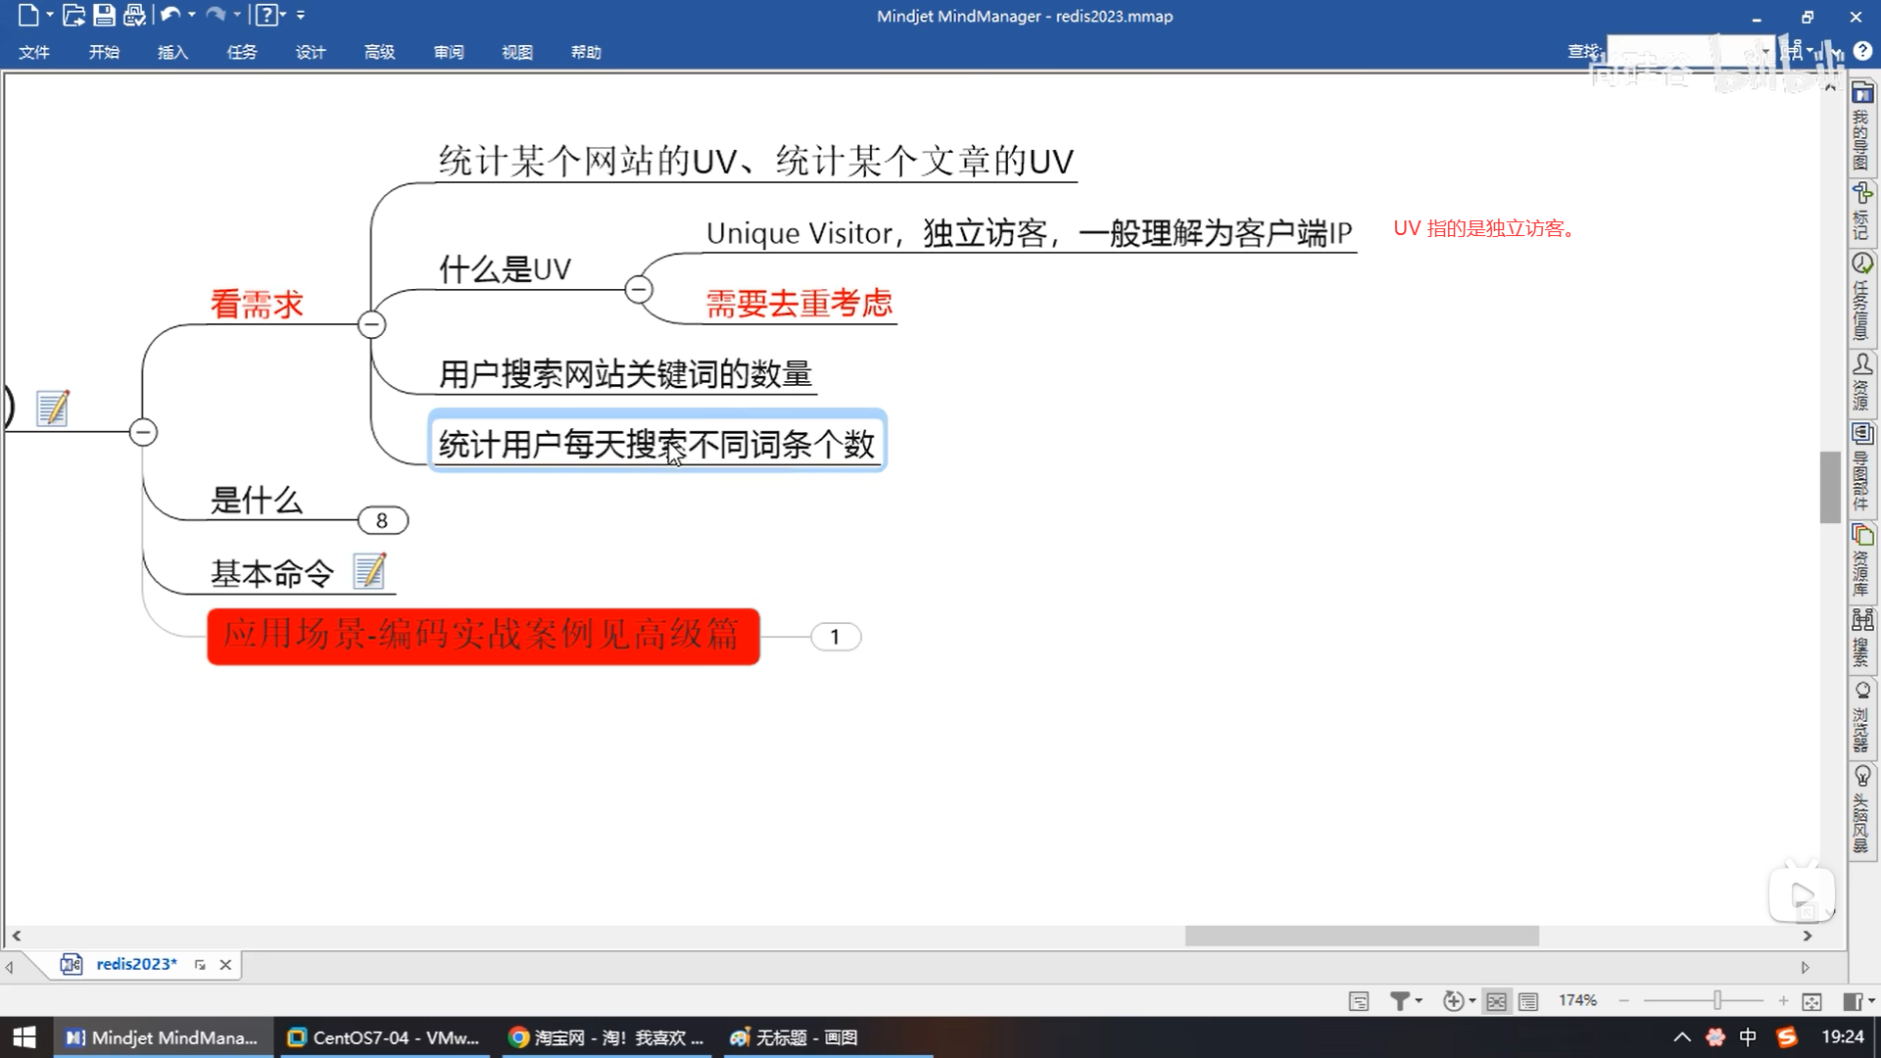Click the filter funnel icon in status bar
This screenshot has height=1058, width=1881.
click(x=1399, y=1000)
